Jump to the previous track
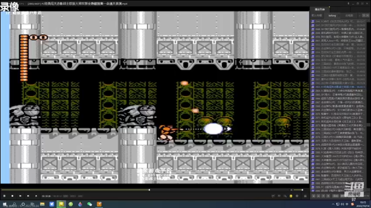Viewport: 371px width, 208px height. coord(20,196)
